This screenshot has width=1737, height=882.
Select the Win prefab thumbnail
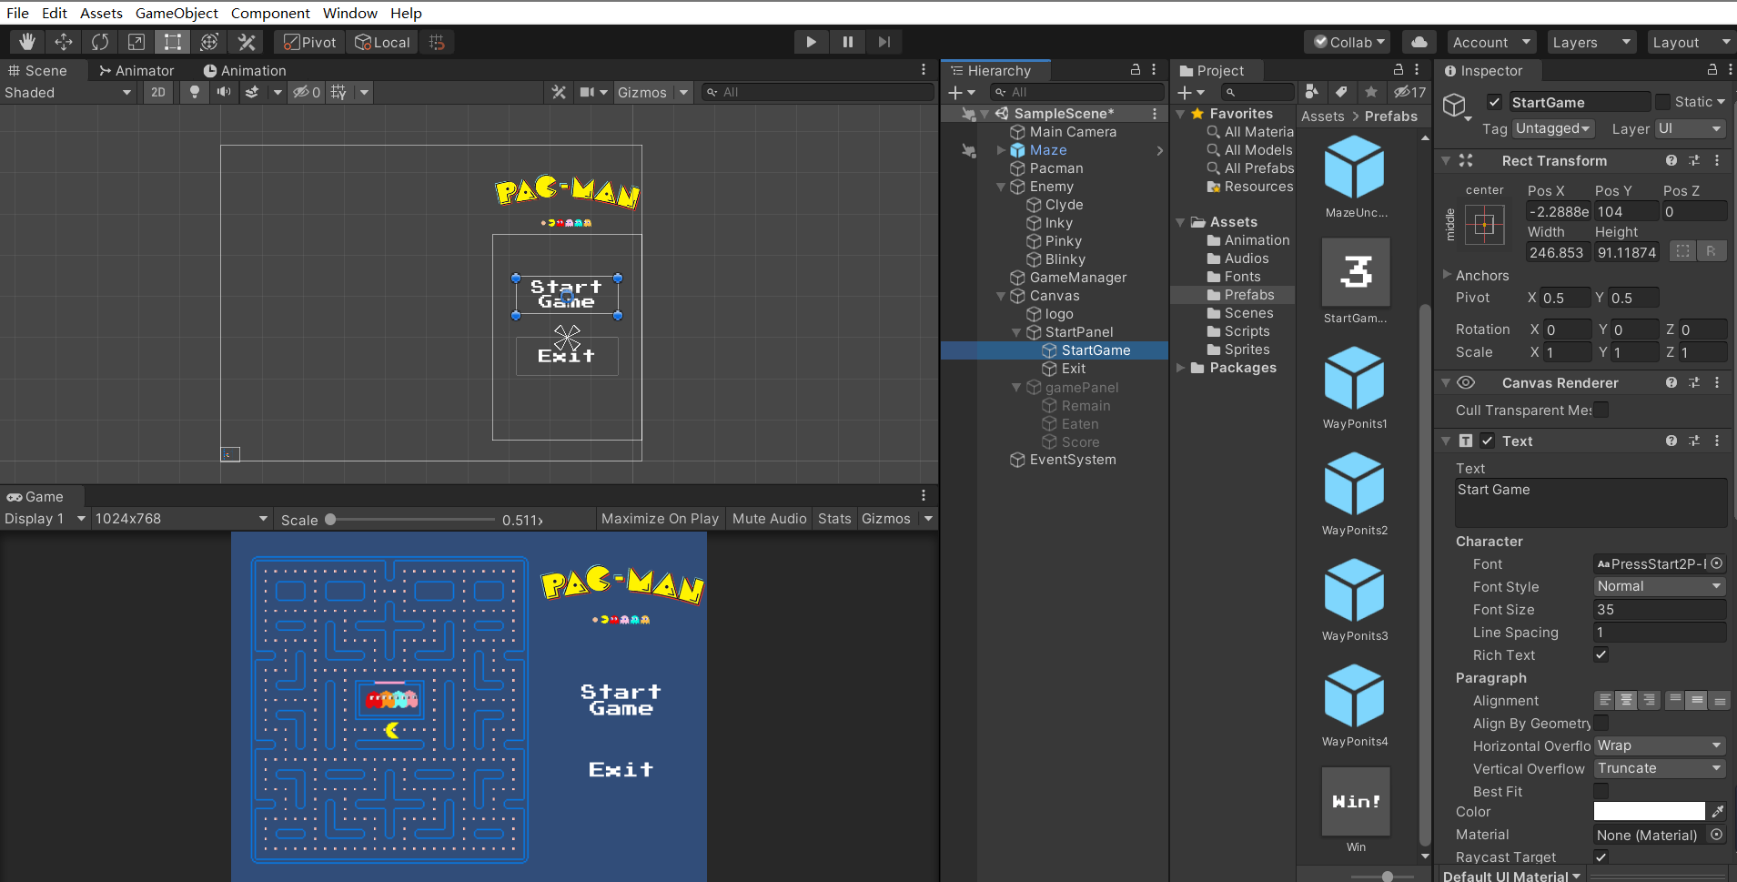coord(1356,801)
